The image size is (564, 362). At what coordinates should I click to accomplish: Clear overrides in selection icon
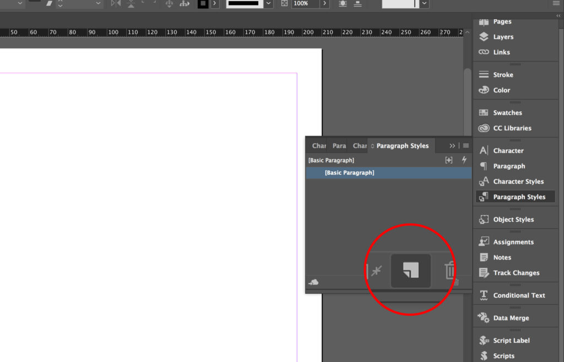click(376, 270)
